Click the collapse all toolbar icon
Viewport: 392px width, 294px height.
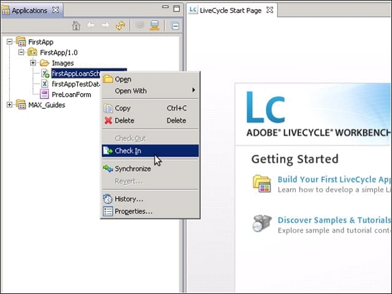pyautogui.click(x=175, y=26)
